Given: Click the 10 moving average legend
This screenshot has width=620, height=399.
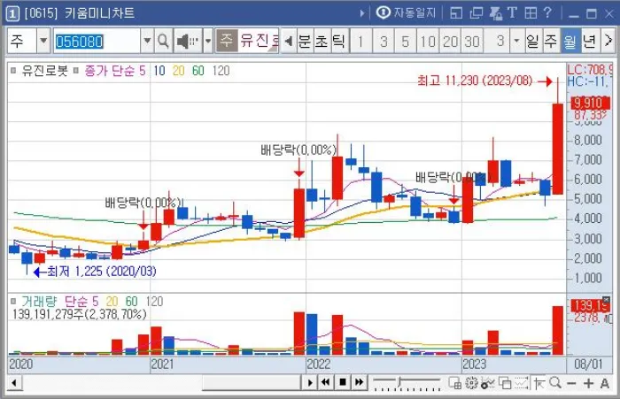Looking at the screenshot, I should pyautogui.click(x=159, y=71).
